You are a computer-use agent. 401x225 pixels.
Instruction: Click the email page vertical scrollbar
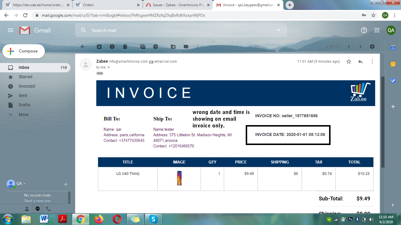[383, 122]
